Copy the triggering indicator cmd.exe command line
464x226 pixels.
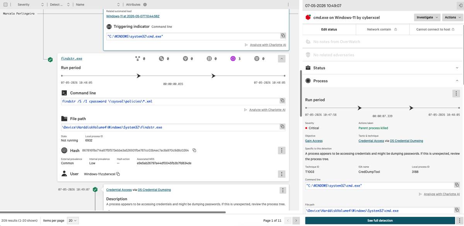[283, 36]
